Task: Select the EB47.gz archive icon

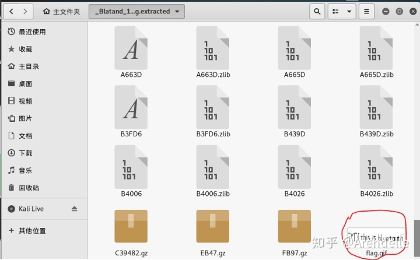Action: click(213, 226)
